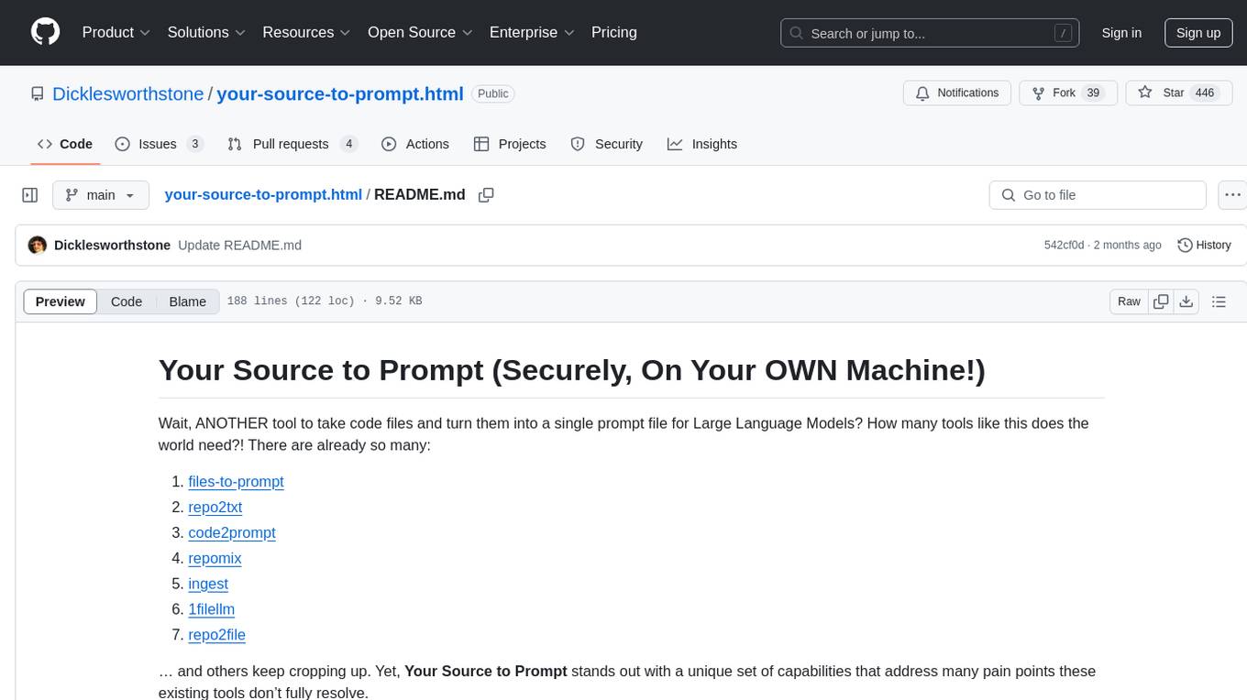The width and height of the screenshot is (1247, 700).
Task: Open the Raw file view
Action: 1129,301
